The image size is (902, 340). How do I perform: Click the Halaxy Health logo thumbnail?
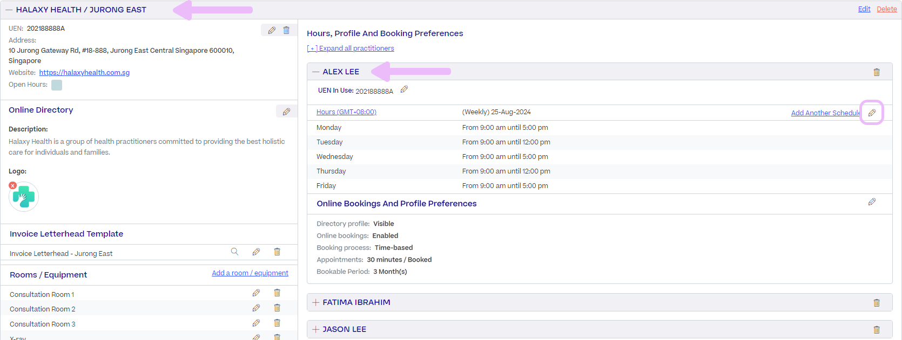(x=24, y=197)
